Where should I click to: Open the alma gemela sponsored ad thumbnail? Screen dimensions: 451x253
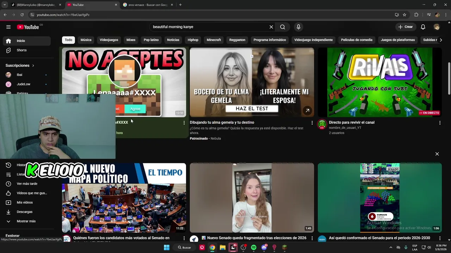coord(252,82)
